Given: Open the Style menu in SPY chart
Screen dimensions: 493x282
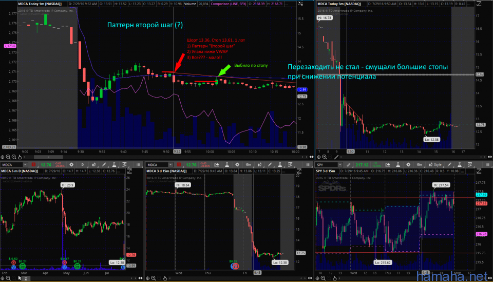Looking at the screenshot, I should (x=435, y=165).
